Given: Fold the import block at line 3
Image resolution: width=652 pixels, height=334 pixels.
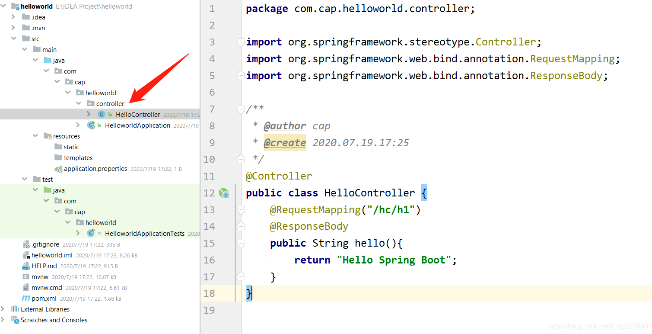Looking at the screenshot, I should point(241,42).
